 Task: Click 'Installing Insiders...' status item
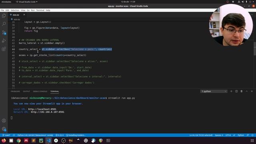(76, 135)
